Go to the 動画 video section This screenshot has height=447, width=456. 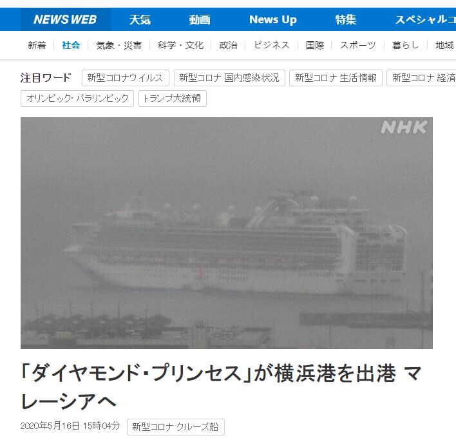[x=200, y=20]
